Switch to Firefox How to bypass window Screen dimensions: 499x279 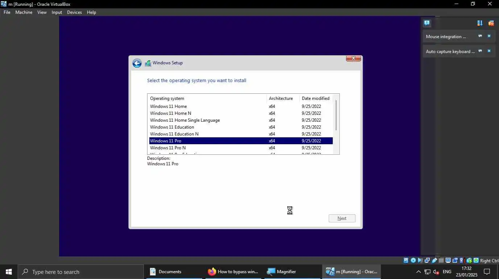[233, 272]
